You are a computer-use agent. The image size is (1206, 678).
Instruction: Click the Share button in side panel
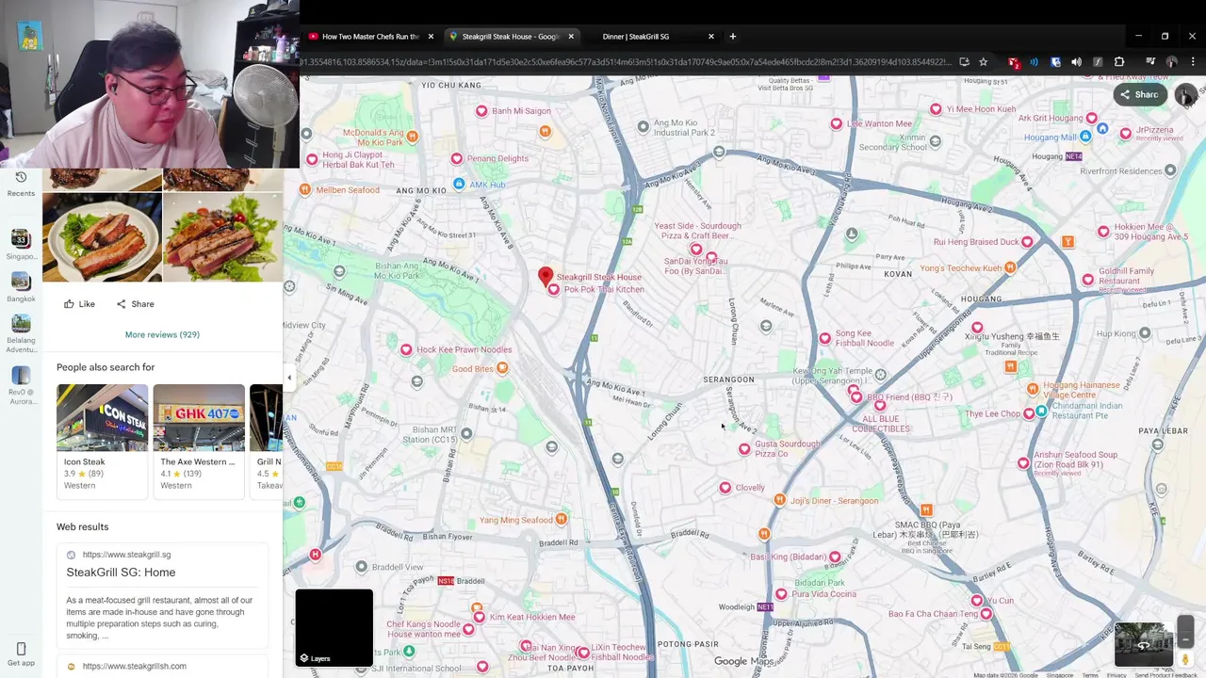[x=135, y=304]
